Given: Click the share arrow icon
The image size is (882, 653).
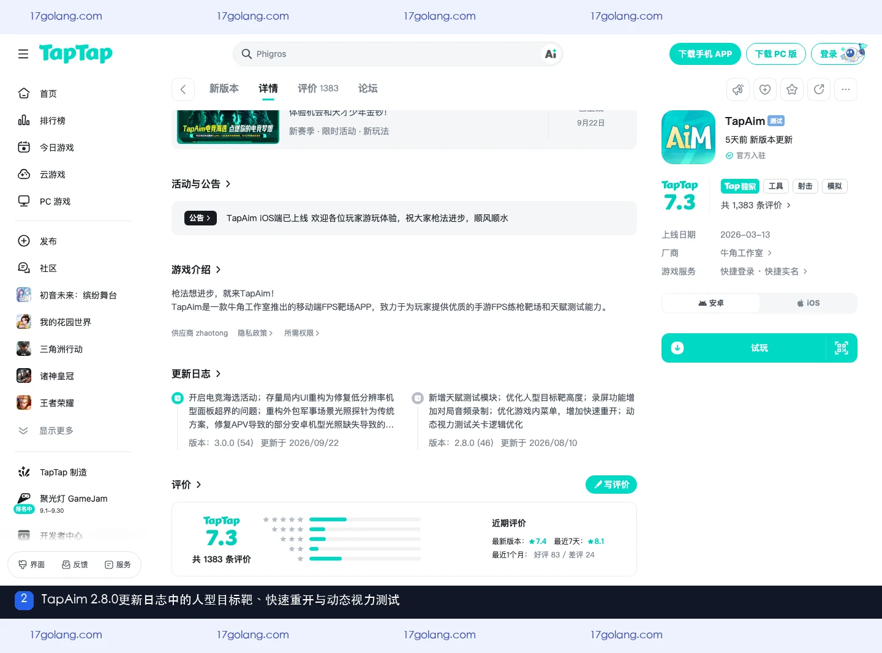Looking at the screenshot, I should pos(819,89).
